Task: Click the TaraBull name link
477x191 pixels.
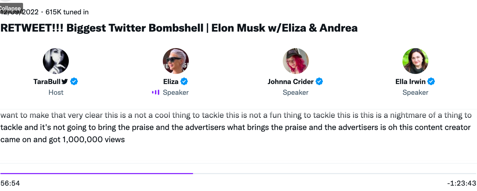Action: click(47, 81)
